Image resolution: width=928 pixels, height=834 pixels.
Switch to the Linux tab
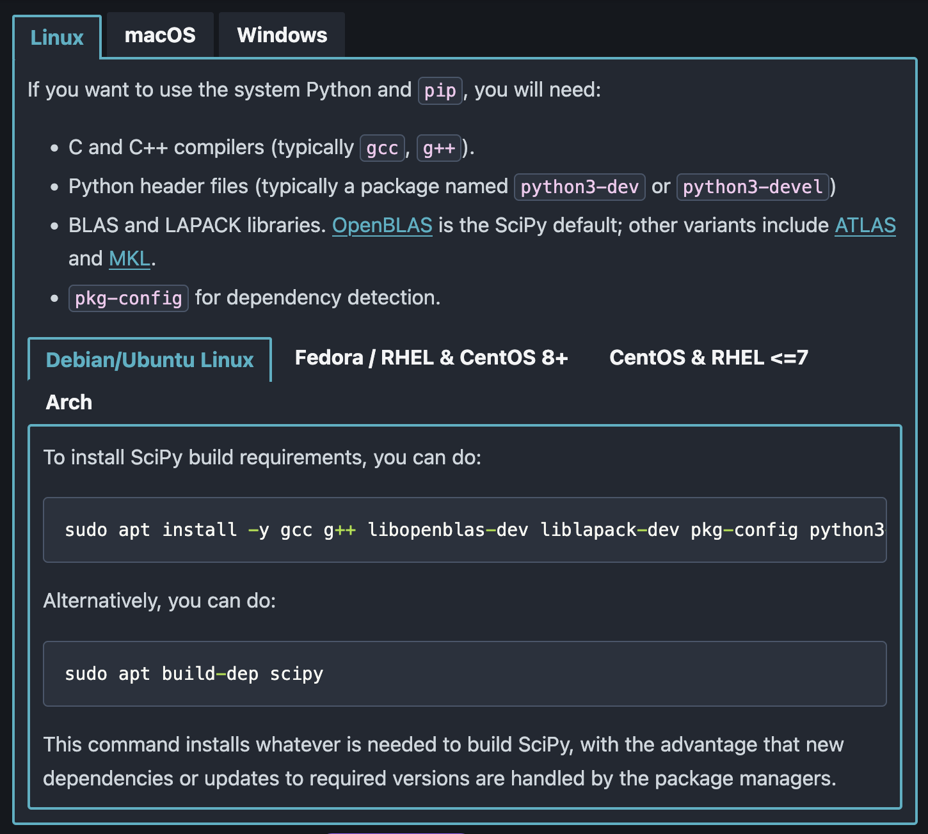point(57,37)
